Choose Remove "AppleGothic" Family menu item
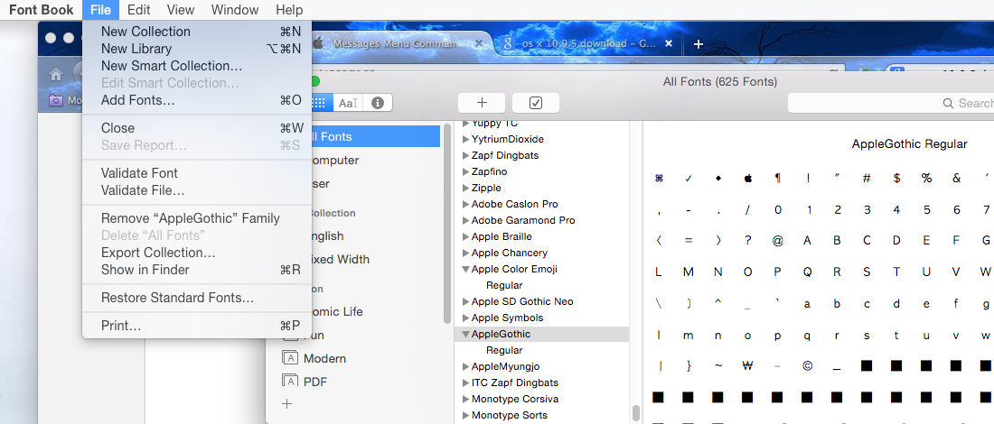 tap(196, 218)
